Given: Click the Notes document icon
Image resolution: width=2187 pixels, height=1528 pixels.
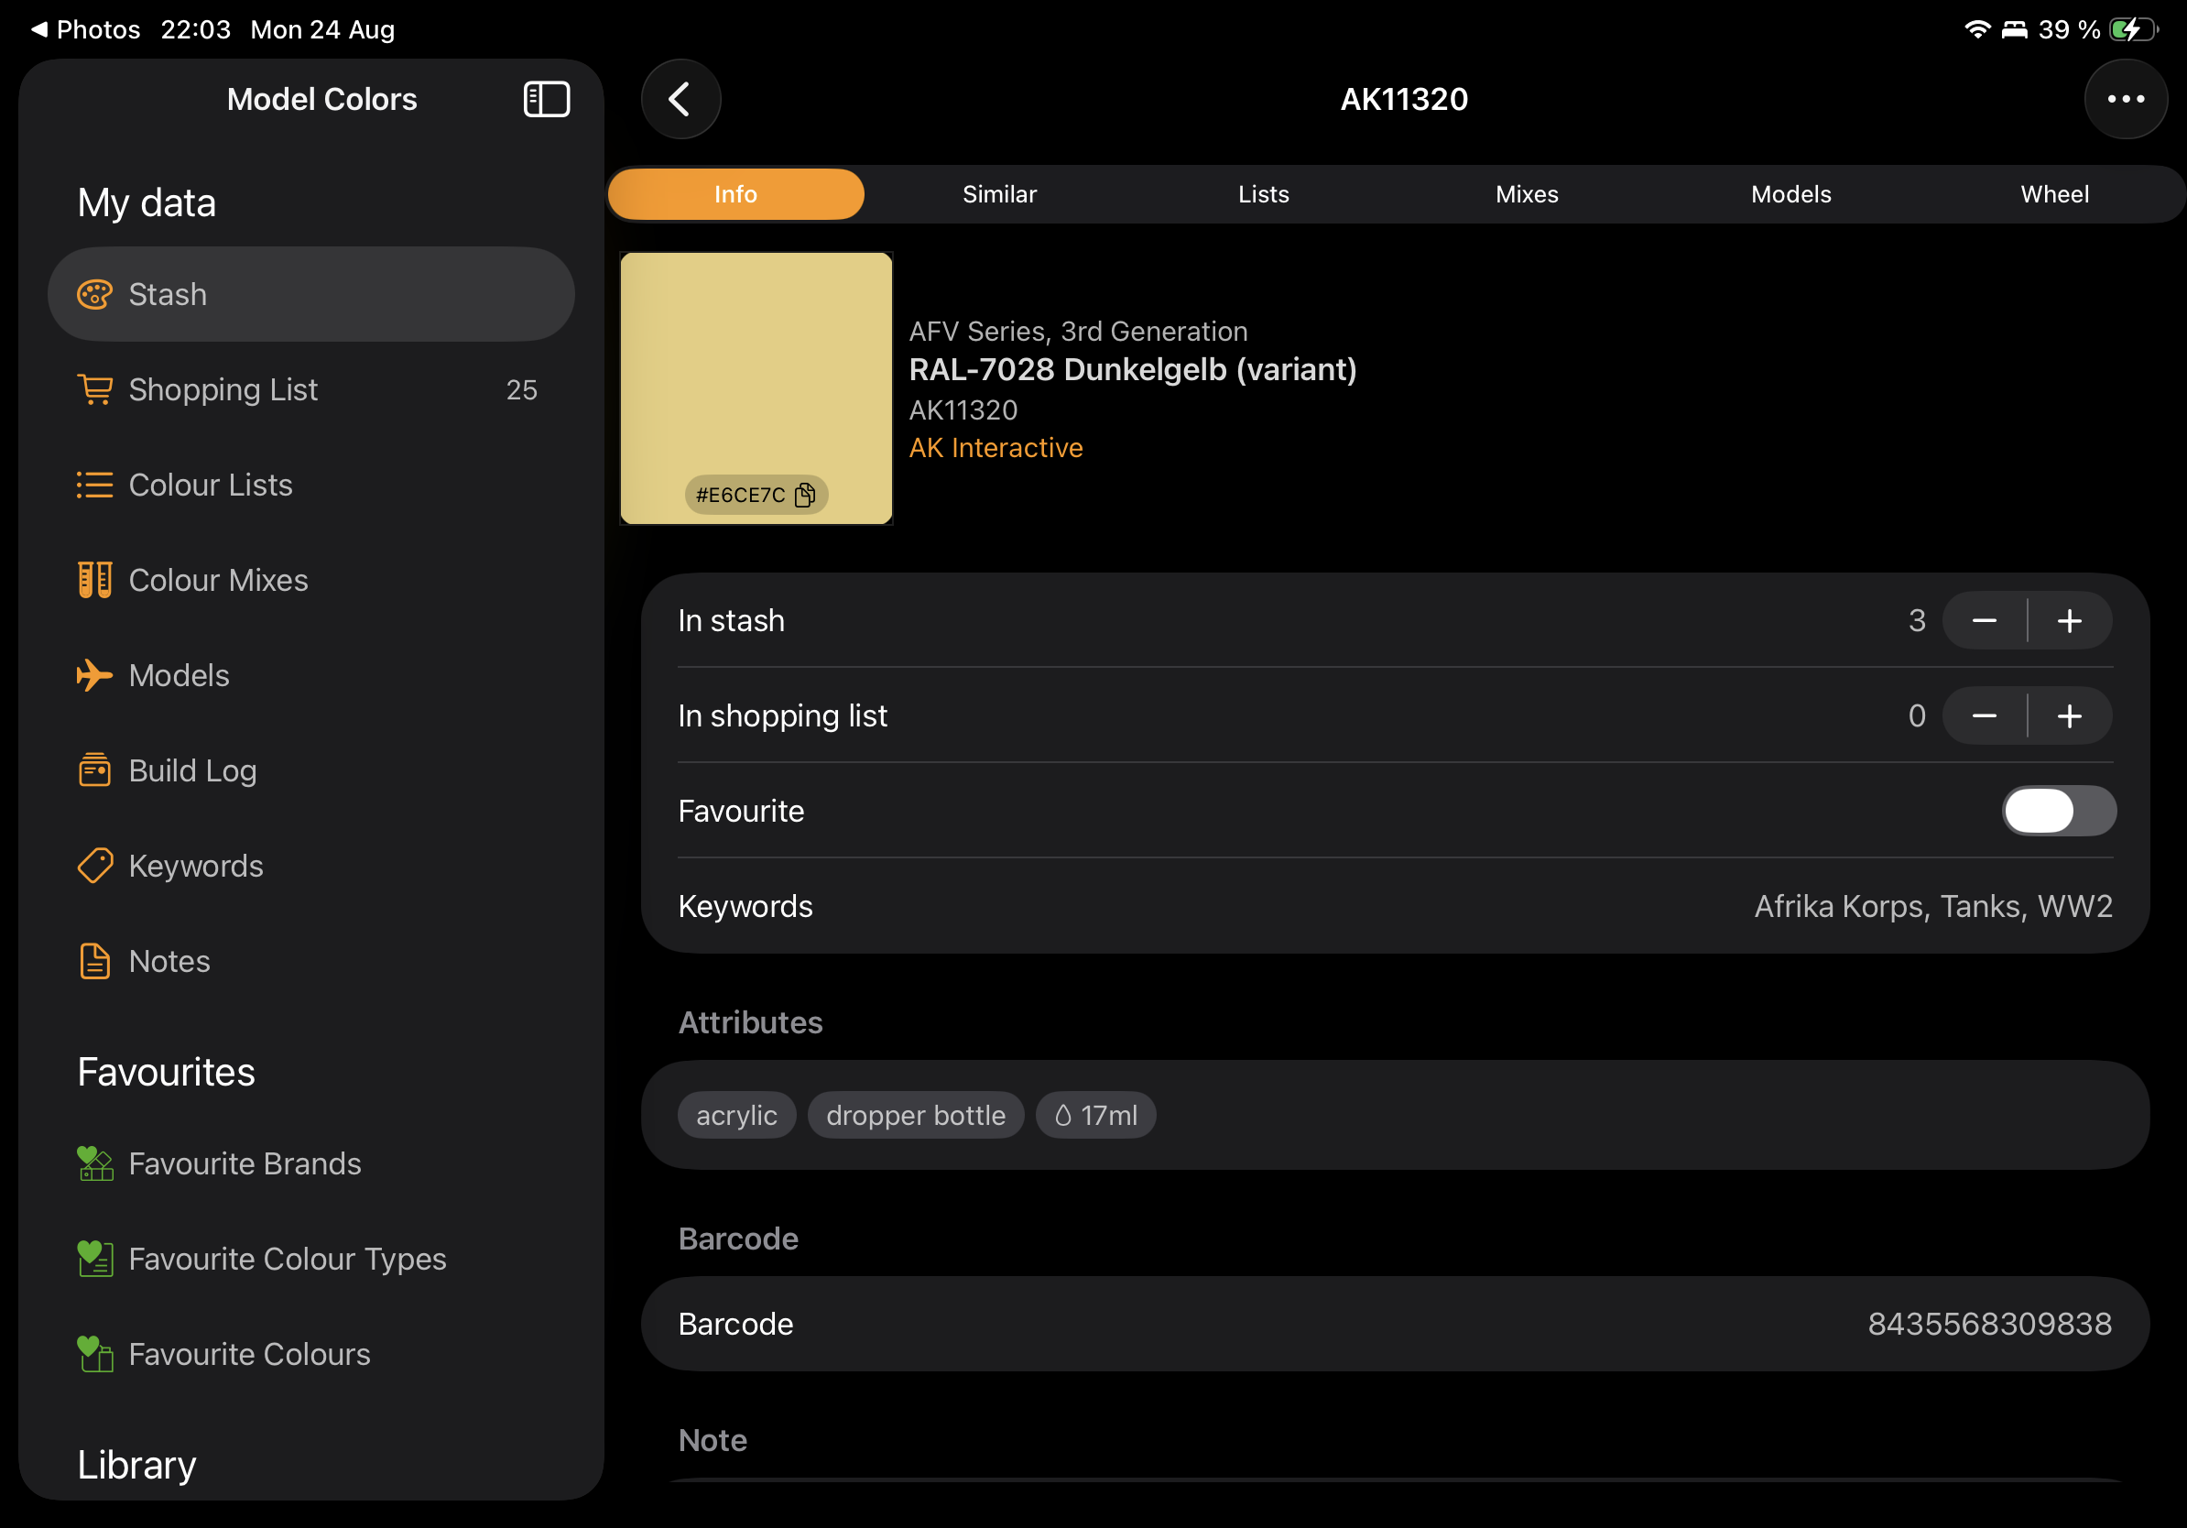Looking at the screenshot, I should 94,961.
